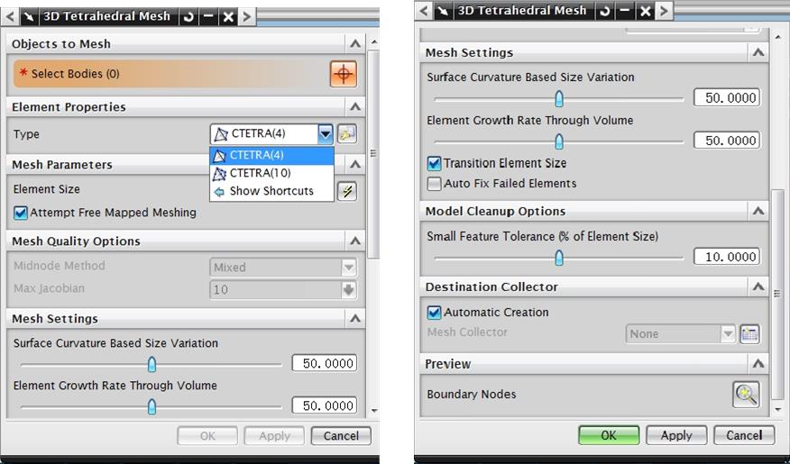The width and height of the screenshot is (790, 464).
Task: Collapse Model Cleanup Options section
Action: 758,211
